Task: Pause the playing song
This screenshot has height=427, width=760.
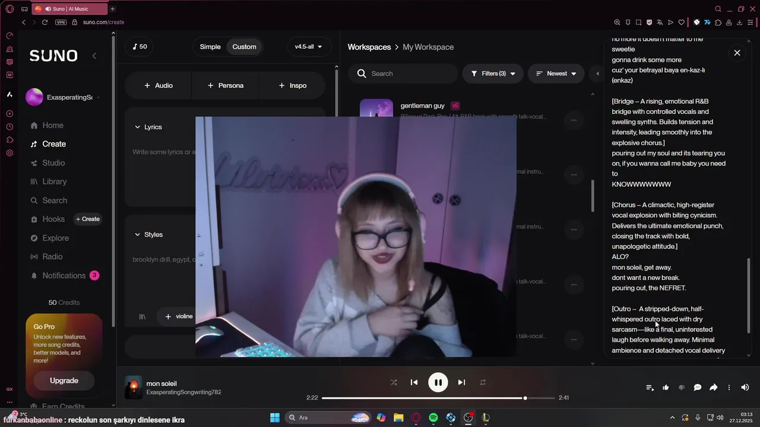Action: [x=438, y=383]
